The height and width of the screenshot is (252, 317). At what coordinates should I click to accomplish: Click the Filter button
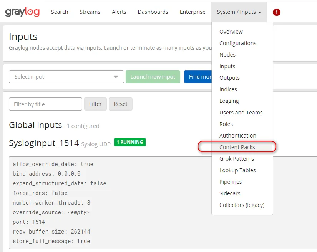click(95, 104)
